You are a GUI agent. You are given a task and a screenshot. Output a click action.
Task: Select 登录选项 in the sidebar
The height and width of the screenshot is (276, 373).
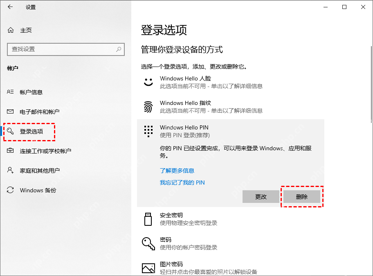(31, 131)
